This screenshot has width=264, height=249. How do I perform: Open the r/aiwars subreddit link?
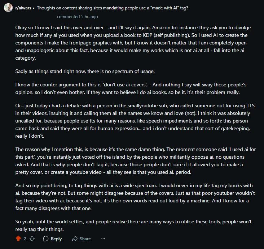click(x=23, y=8)
